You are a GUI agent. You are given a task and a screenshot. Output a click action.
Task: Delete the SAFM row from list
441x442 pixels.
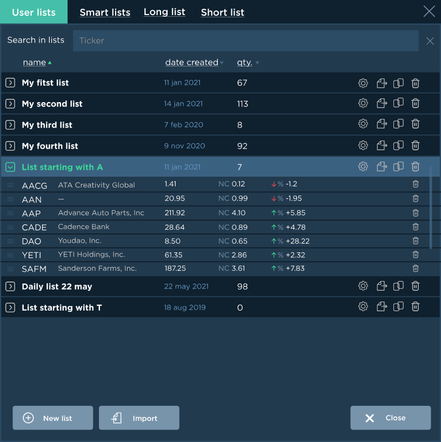(415, 269)
